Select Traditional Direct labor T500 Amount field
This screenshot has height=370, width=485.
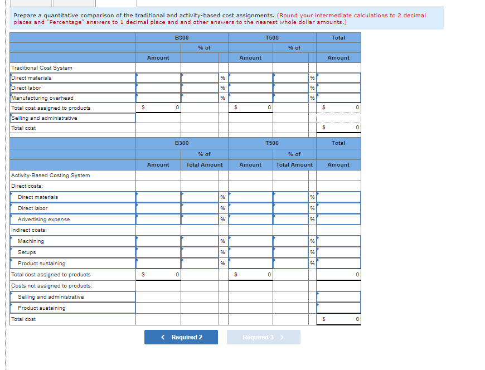point(250,88)
